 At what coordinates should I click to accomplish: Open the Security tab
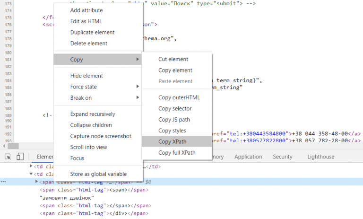pyautogui.click(x=283, y=157)
